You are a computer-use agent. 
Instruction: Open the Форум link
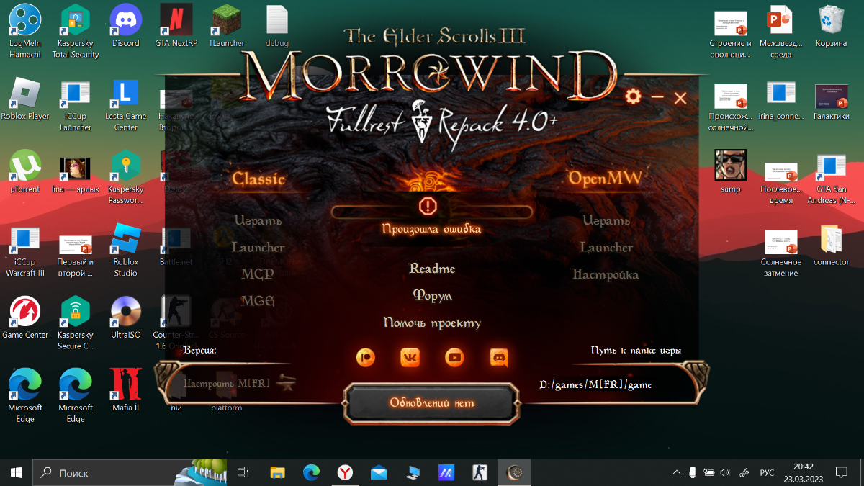[x=432, y=295]
